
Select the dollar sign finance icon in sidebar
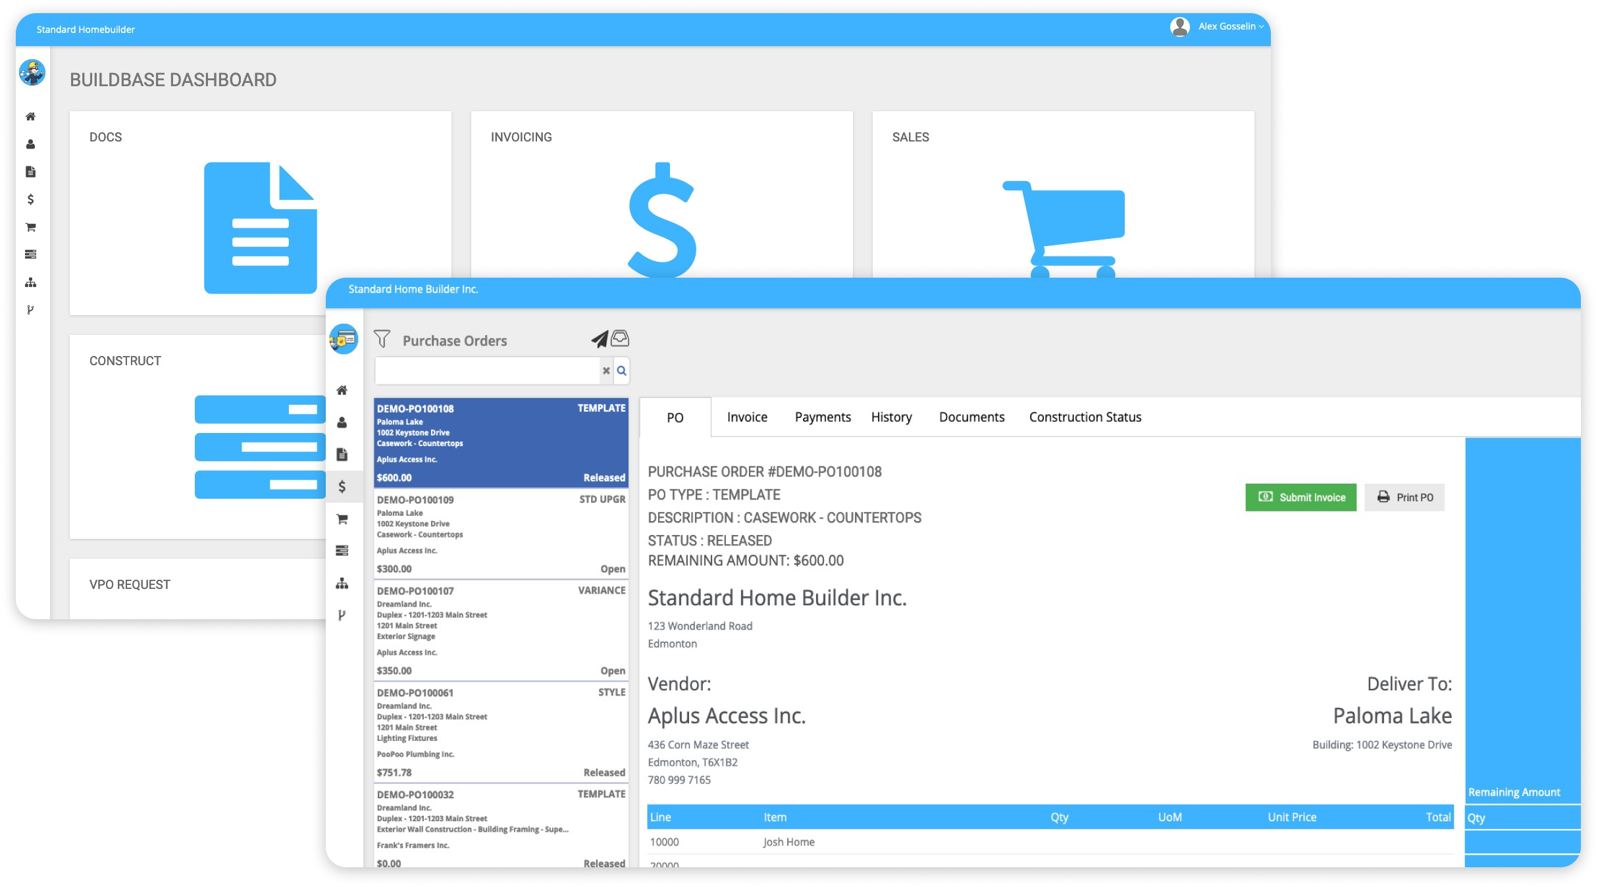point(30,199)
